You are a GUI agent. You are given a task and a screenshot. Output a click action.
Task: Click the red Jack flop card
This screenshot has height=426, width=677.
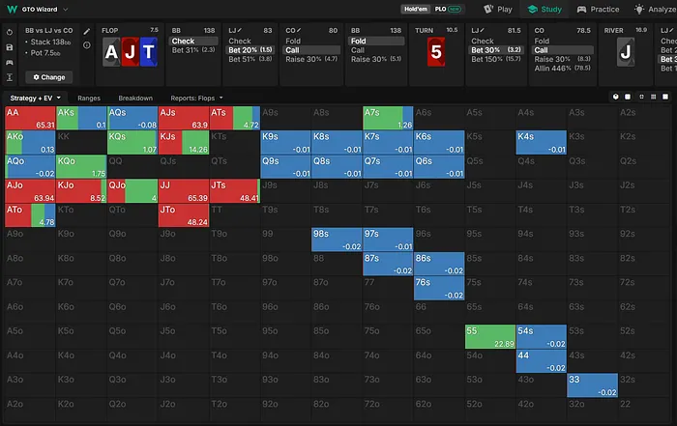coord(130,52)
